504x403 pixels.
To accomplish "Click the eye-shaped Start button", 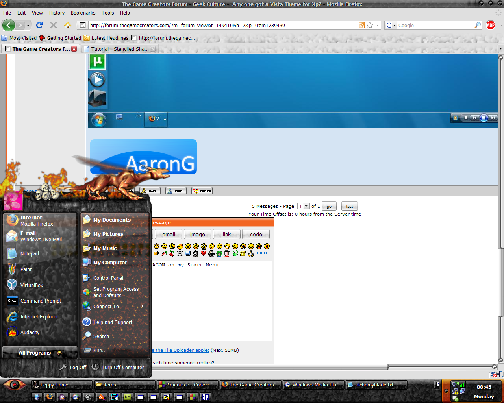I will pyautogui.click(x=14, y=385).
